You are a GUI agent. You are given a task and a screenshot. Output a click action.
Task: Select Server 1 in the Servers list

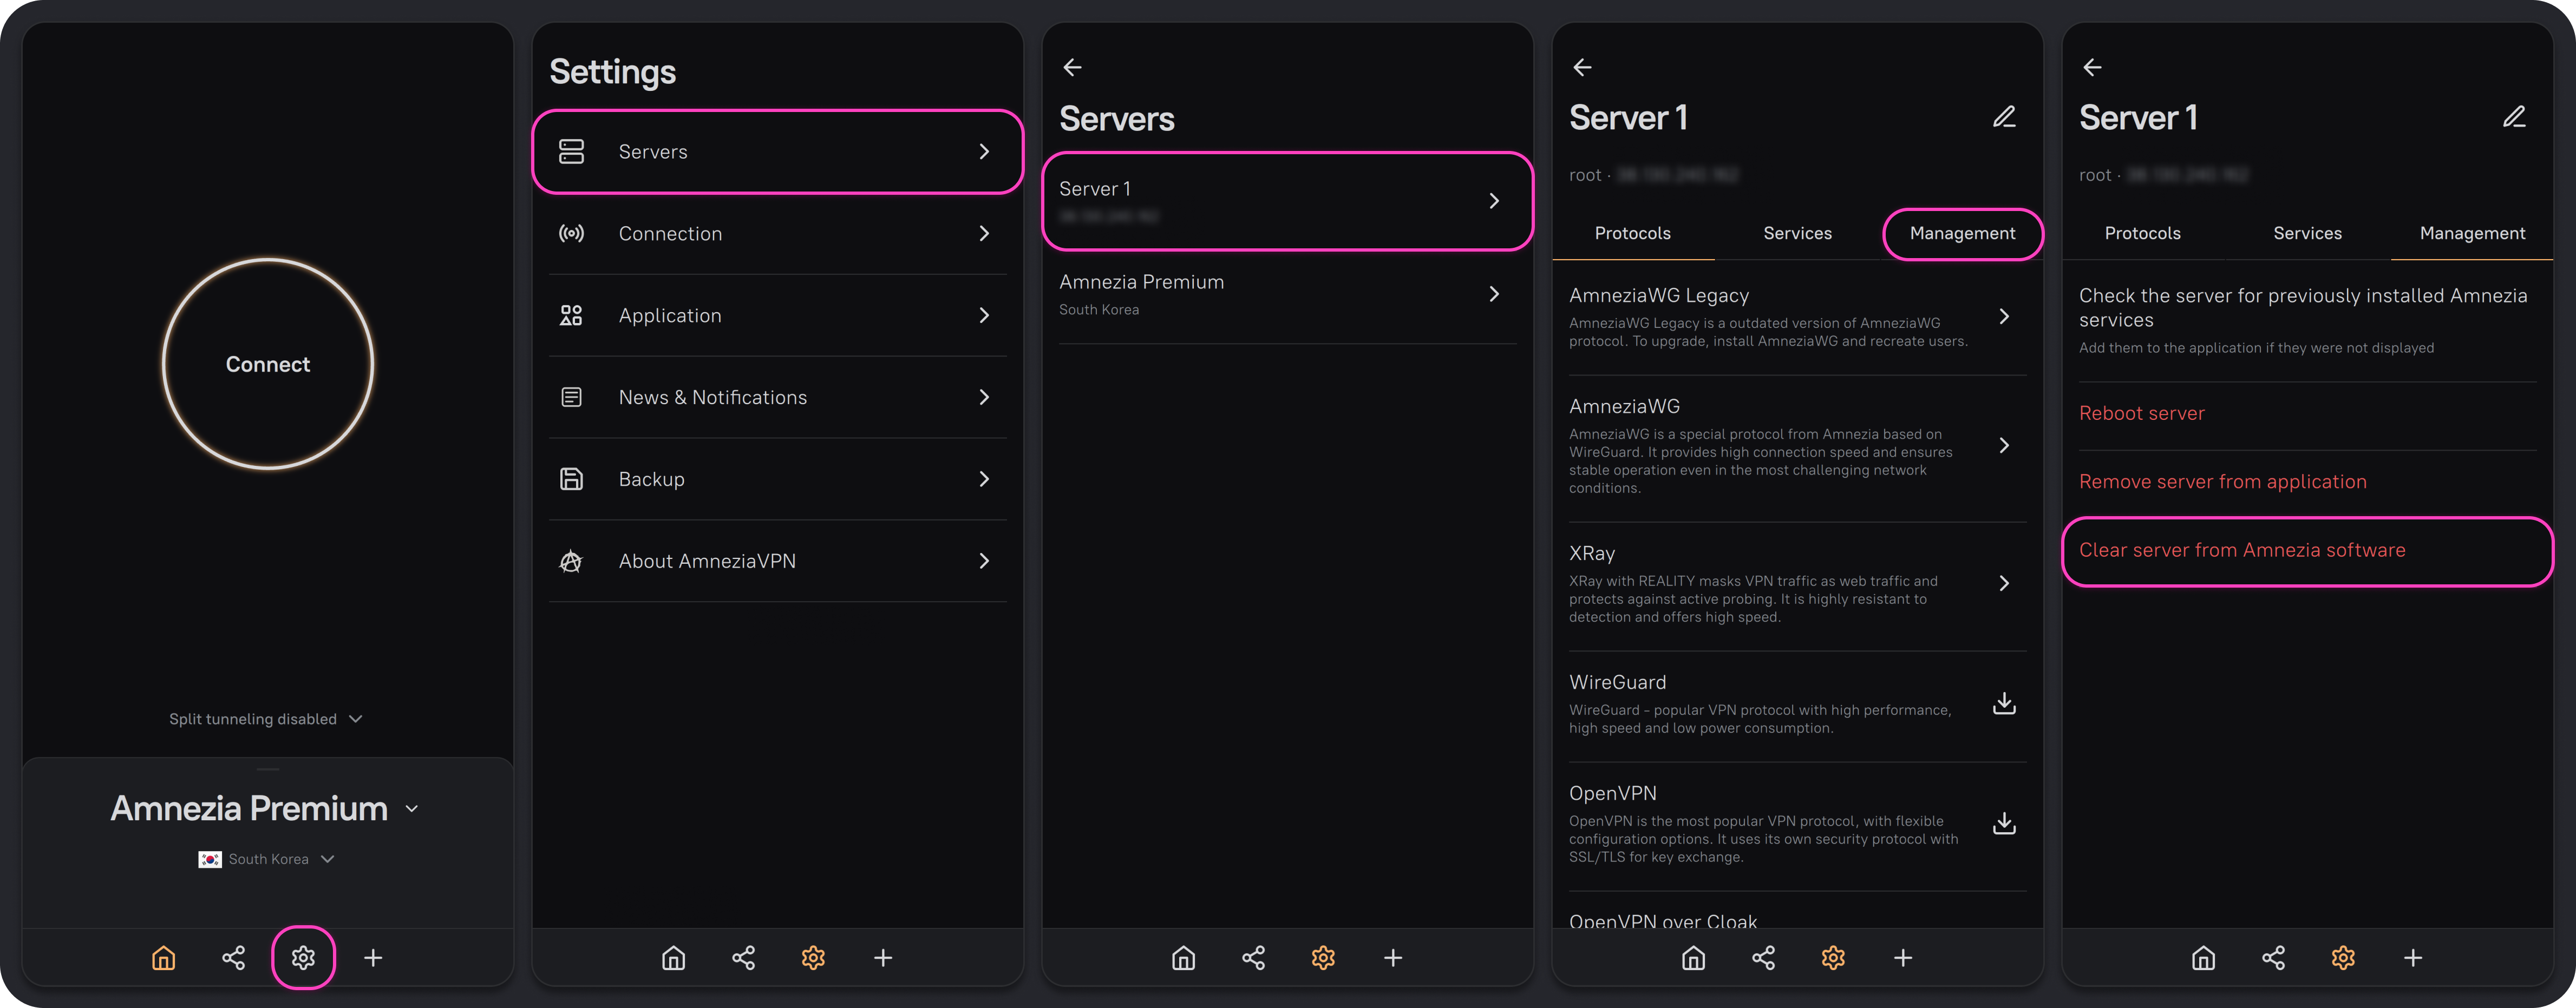[1286, 201]
